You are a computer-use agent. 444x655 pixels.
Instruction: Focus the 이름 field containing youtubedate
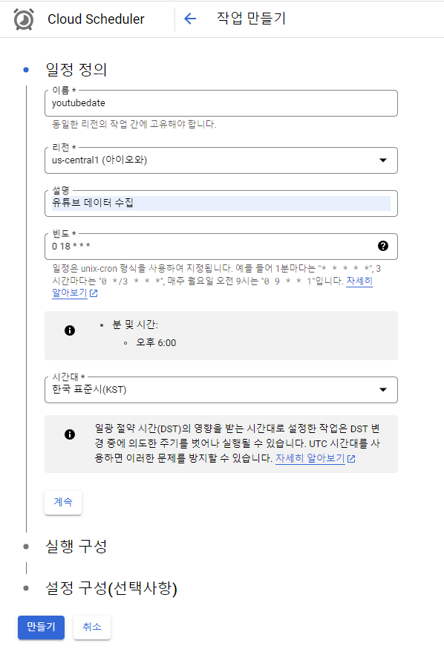(x=221, y=103)
